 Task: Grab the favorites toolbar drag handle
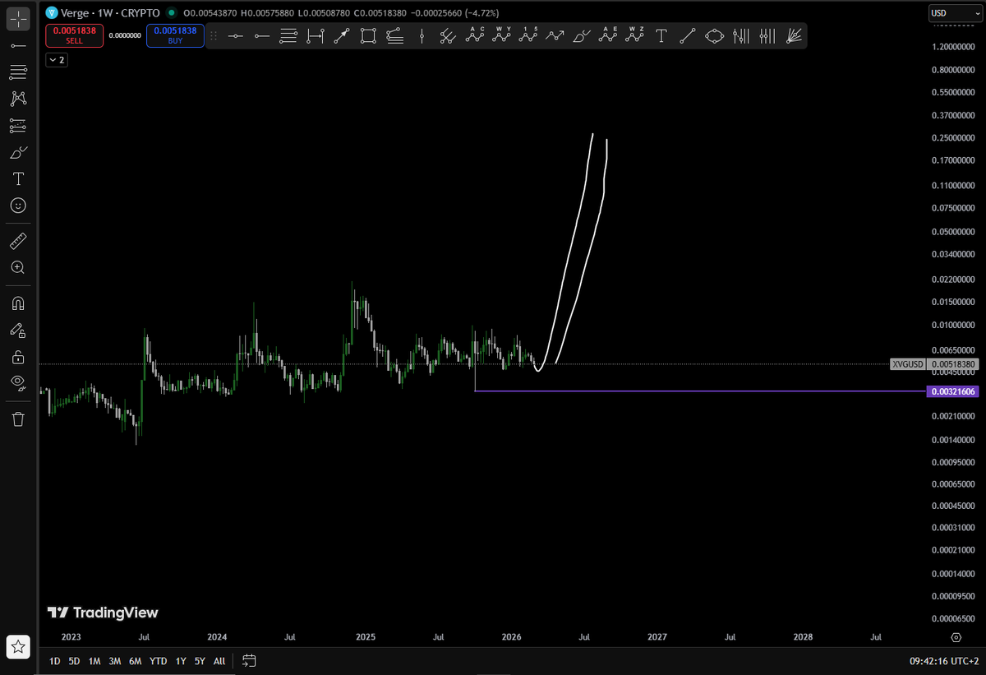coord(214,36)
